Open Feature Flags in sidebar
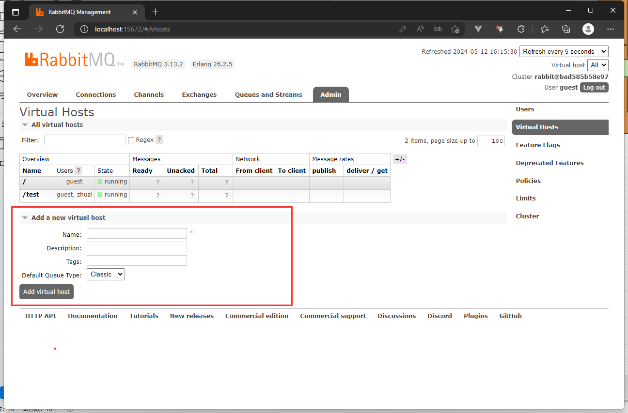The width and height of the screenshot is (628, 413). 538,145
